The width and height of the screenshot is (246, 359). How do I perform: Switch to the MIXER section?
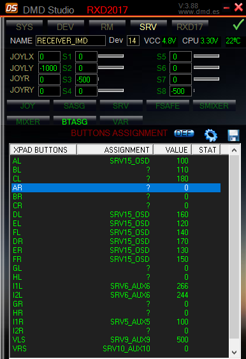(x=28, y=121)
